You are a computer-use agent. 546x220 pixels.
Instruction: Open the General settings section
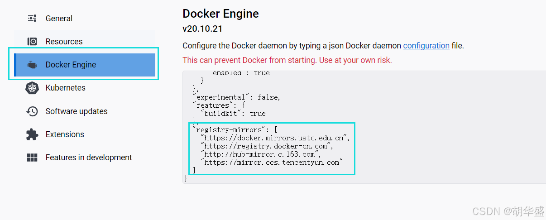point(59,19)
